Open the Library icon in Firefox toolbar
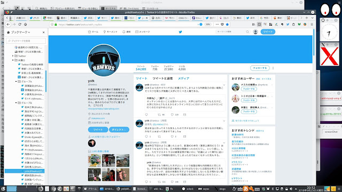 point(253,25)
